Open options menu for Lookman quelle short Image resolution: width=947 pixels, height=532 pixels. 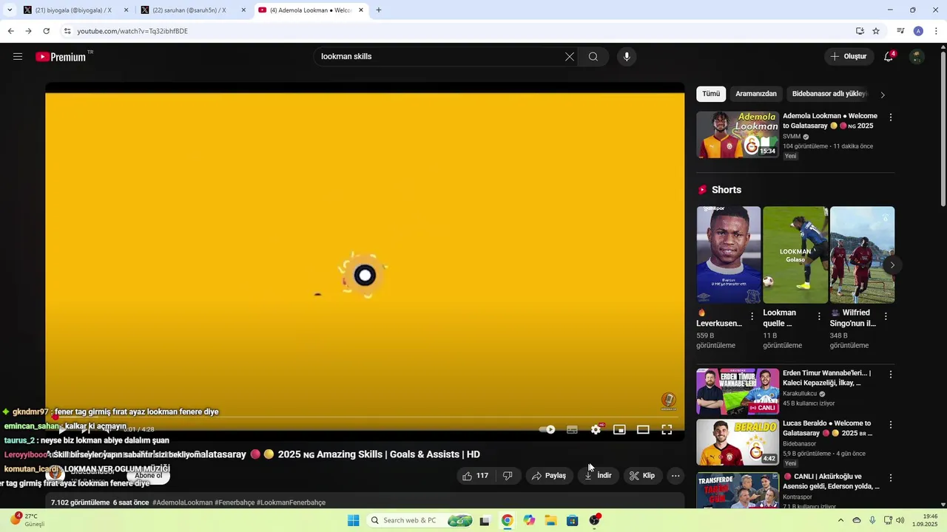(819, 316)
